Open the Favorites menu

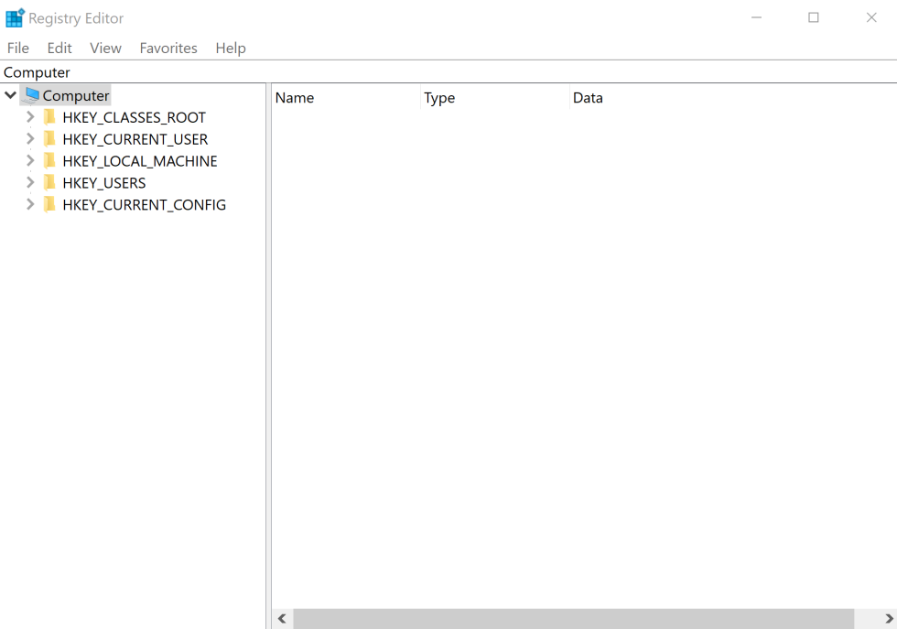(x=168, y=48)
